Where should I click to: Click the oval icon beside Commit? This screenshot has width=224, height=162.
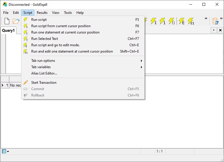pyautogui.click(x=25, y=89)
